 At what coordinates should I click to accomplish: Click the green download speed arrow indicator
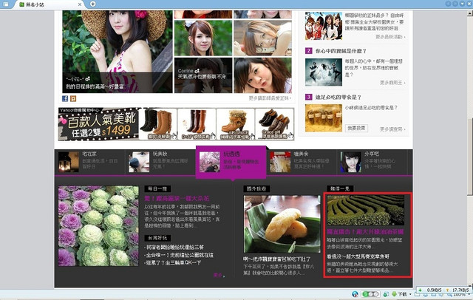pyautogui.click(x=421, y=290)
